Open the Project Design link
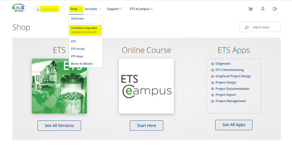Viewport: 292px width, 149px height. coord(226,82)
